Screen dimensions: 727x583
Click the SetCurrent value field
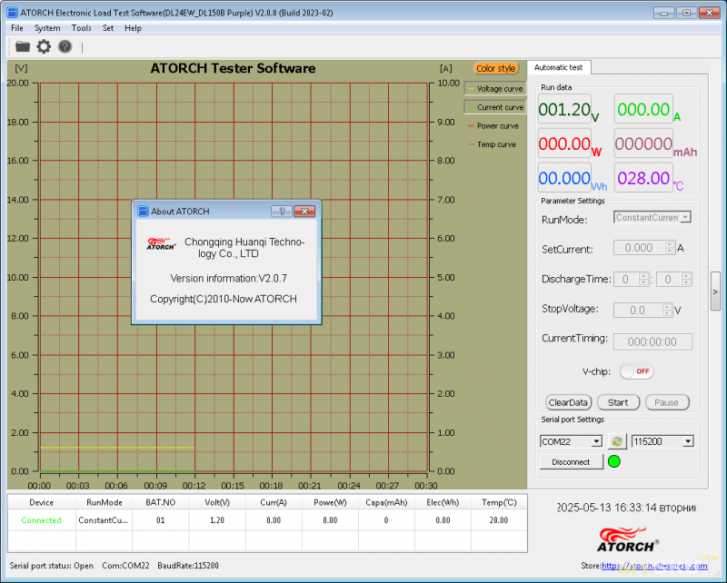coord(639,248)
